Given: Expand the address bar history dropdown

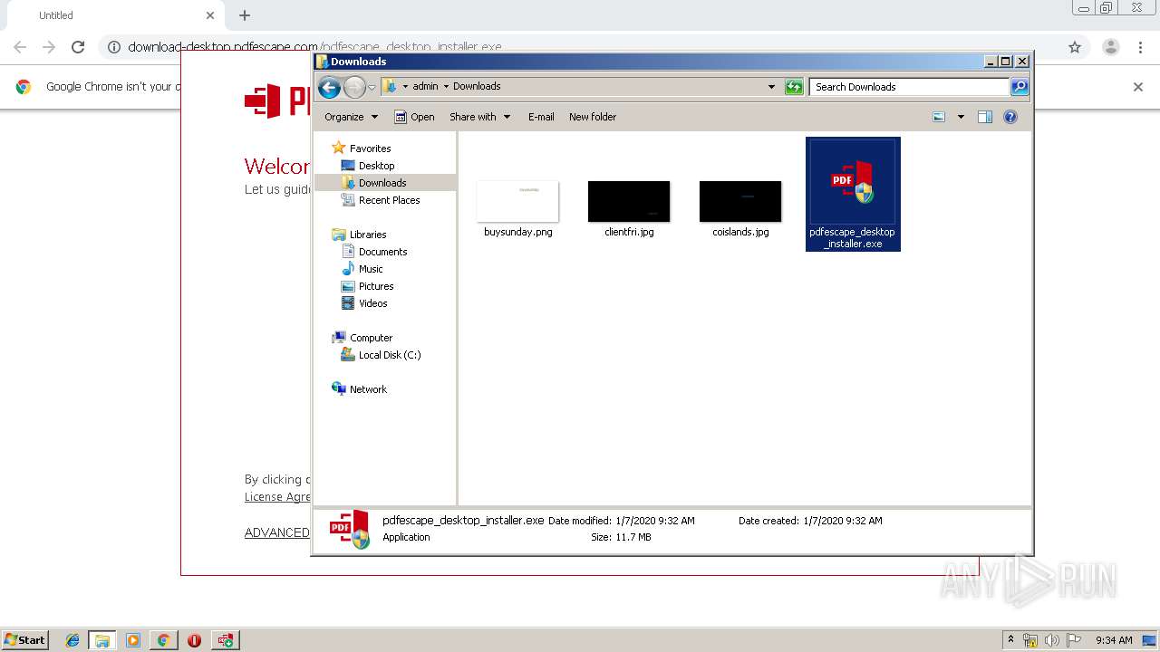Looking at the screenshot, I should 771,87.
